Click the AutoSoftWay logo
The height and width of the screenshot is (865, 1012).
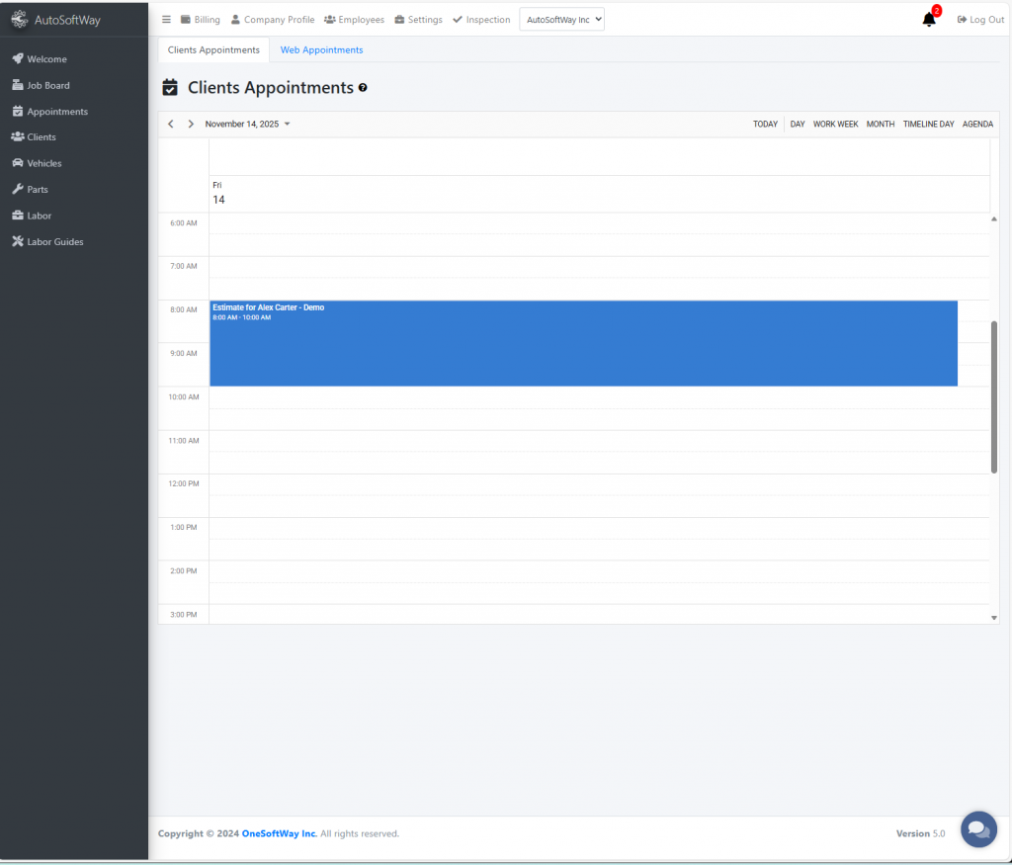pos(55,20)
